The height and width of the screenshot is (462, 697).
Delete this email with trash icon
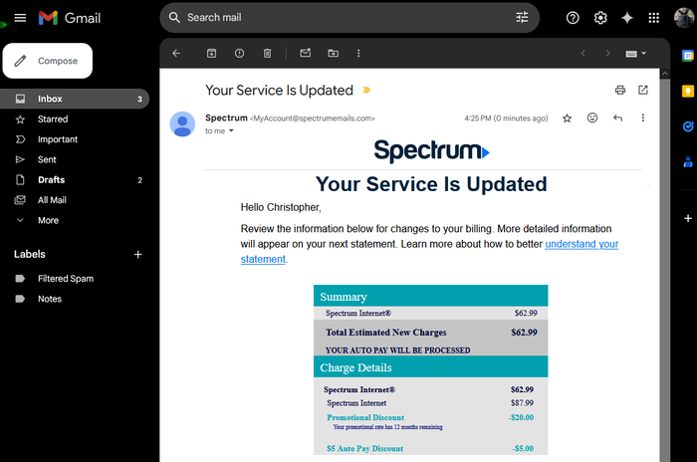click(267, 54)
